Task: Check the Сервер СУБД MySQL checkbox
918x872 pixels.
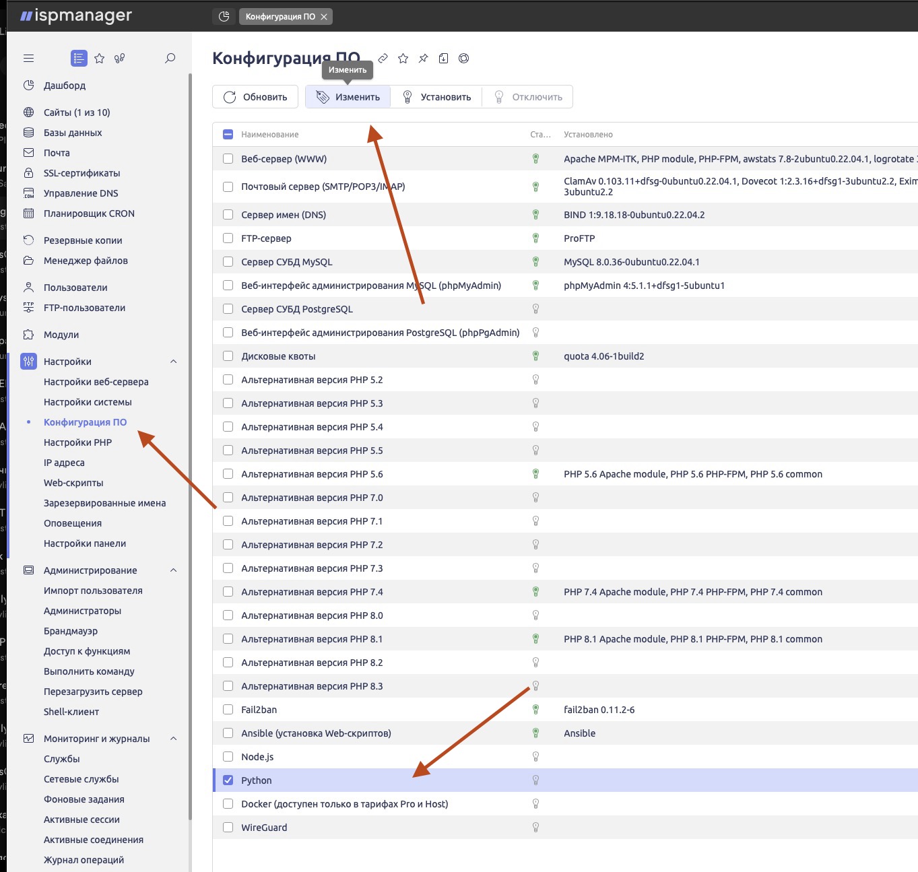Action: coord(228,262)
